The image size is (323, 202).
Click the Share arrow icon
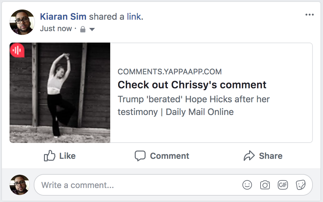[249, 156]
